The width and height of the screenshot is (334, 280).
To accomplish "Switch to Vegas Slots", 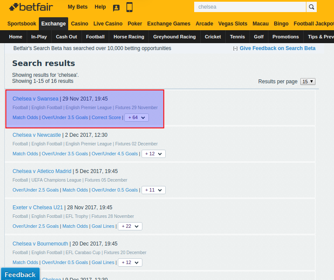I will (233, 24).
